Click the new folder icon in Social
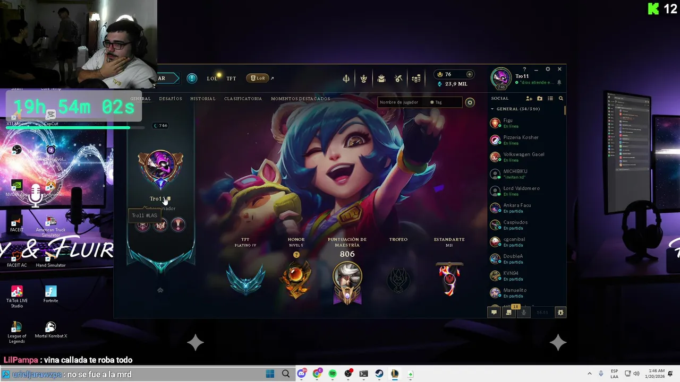 coord(540,99)
